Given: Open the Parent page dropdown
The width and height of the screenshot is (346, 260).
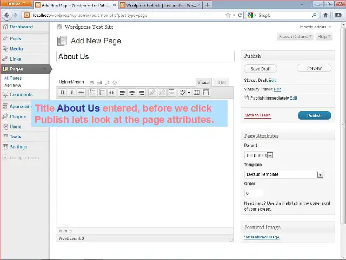Looking at the screenshot, I should [x=259, y=155].
